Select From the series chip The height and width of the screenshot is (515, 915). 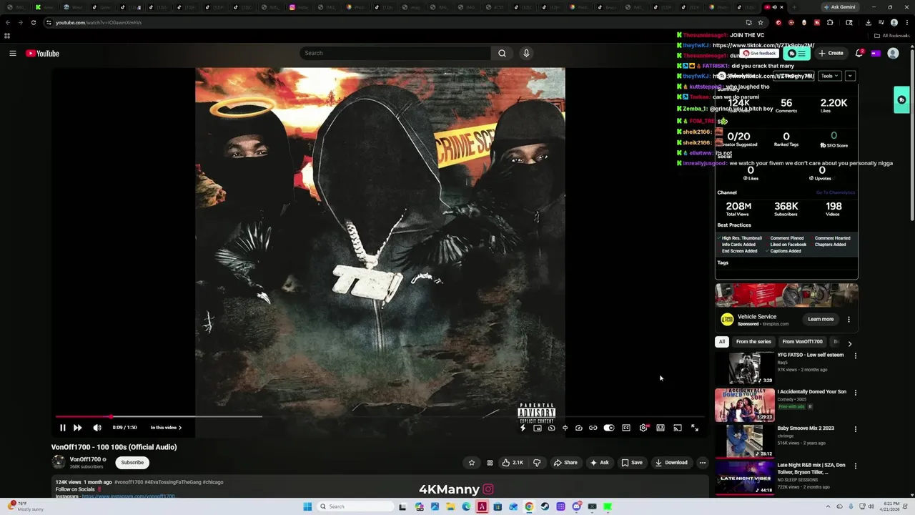(x=753, y=342)
